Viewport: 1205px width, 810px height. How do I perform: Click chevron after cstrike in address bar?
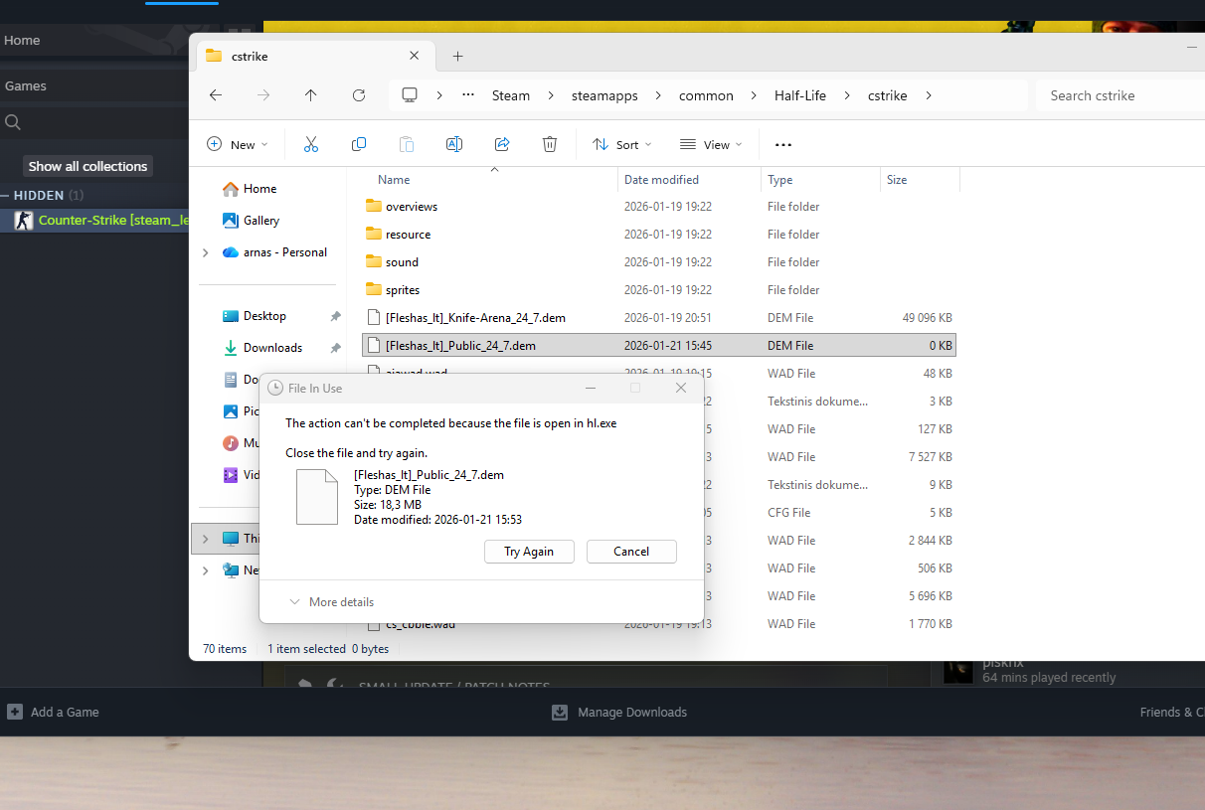929,95
